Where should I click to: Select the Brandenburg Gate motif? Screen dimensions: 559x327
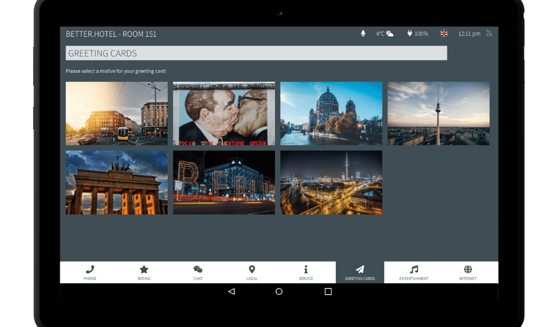pyautogui.click(x=117, y=183)
